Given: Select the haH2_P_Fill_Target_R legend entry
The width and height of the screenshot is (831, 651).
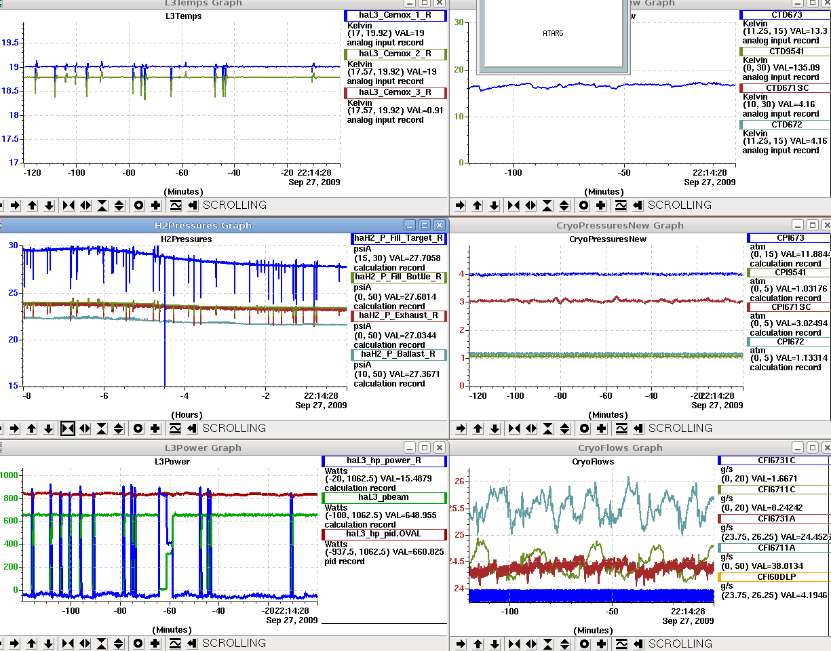Looking at the screenshot, I should click(x=400, y=239).
